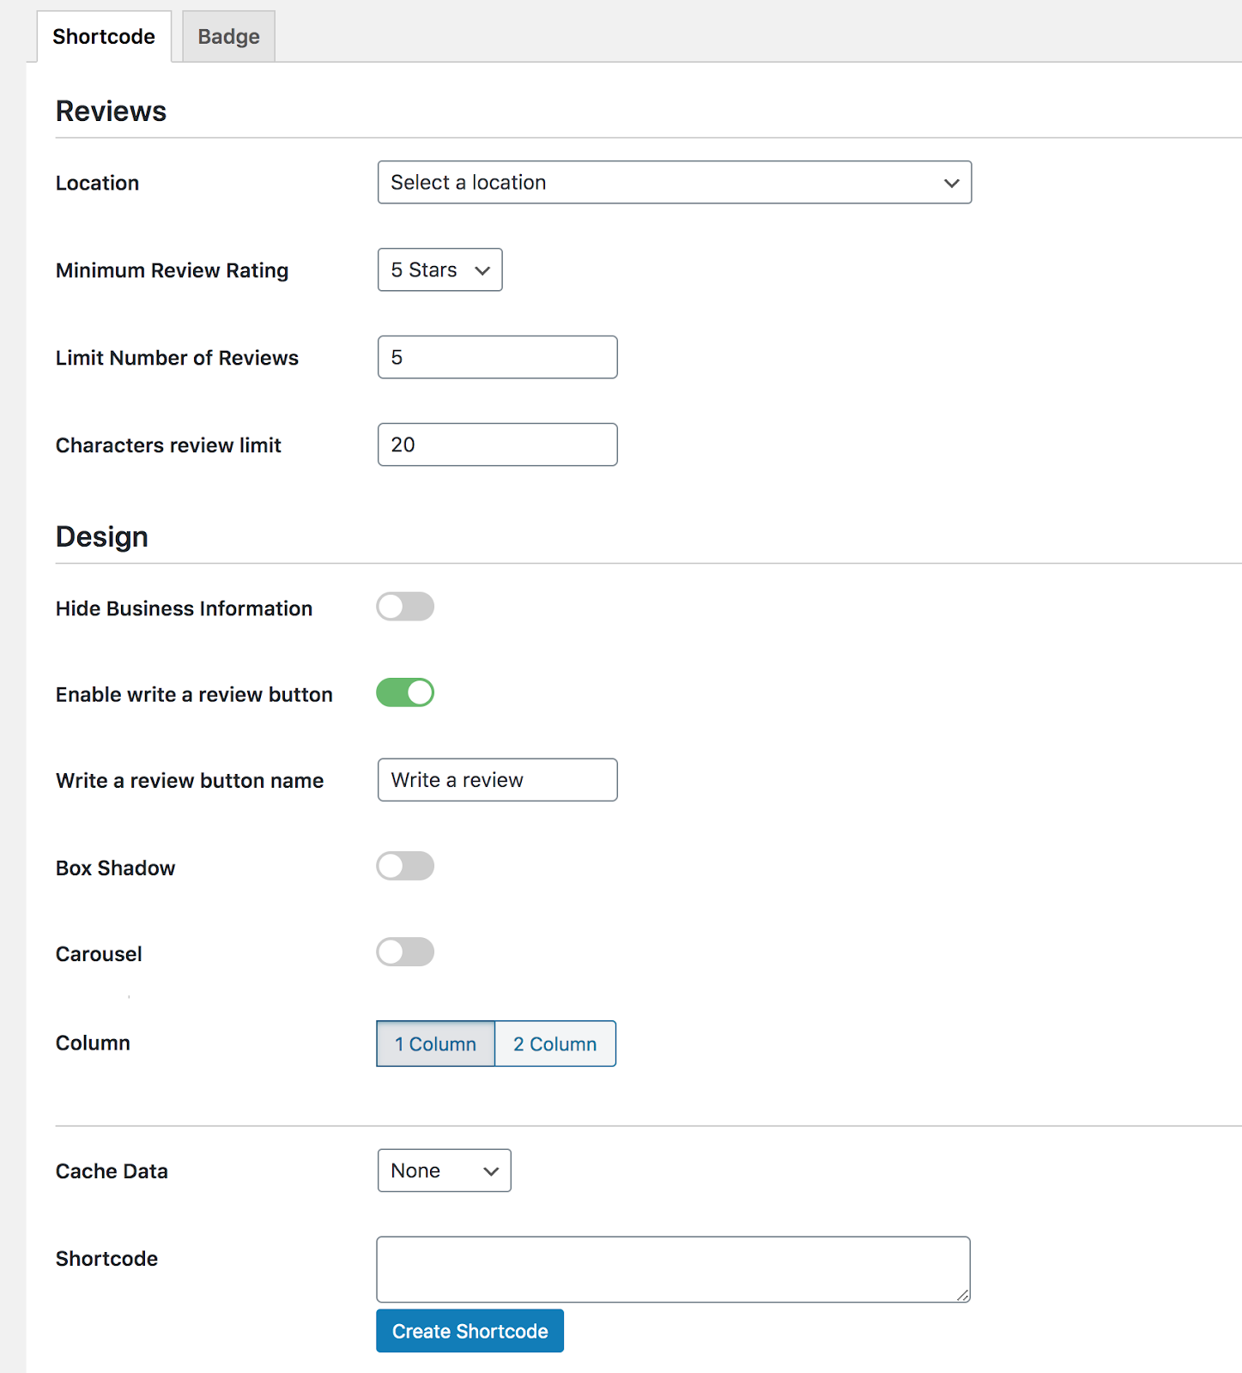Click the Limit Number of Reviews field

click(497, 358)
